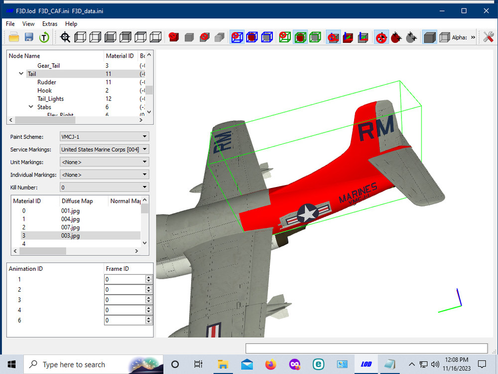Image resolution: width=498 pixels, height=374 pixels.
Task: Click the material list horizontal scrollbar thumb
Action: [x=42, y=251]
